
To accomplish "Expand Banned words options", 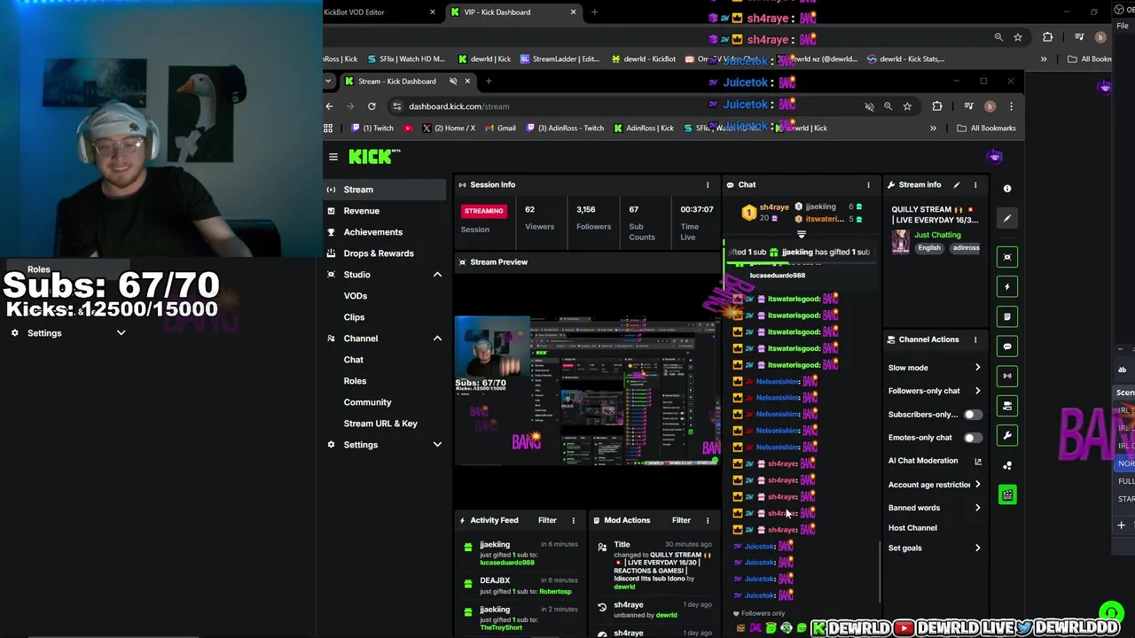I will (978, 508).
